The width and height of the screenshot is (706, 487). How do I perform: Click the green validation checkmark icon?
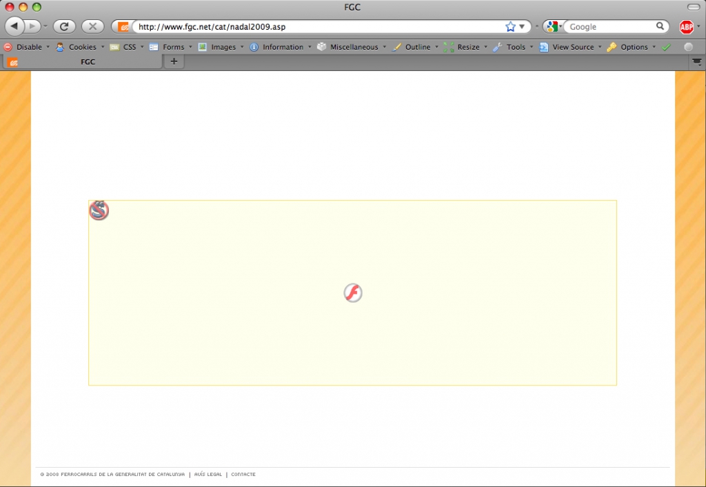tap(666, 47)
